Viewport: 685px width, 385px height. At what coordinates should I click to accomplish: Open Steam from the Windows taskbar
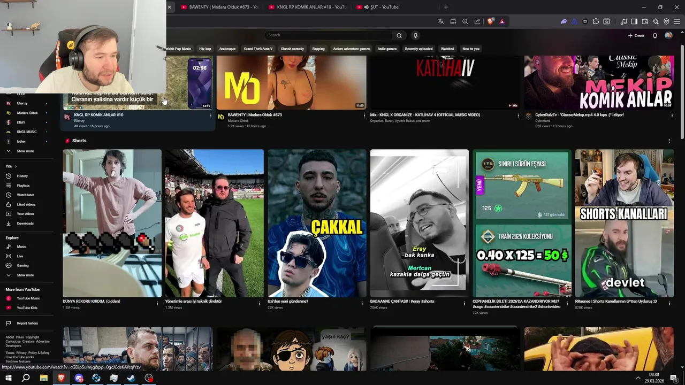(x=131, y=378)
